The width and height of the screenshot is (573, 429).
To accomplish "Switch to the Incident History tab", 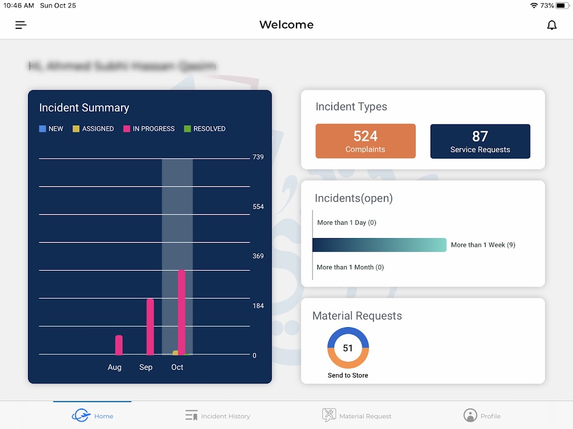I will point(225,416).
